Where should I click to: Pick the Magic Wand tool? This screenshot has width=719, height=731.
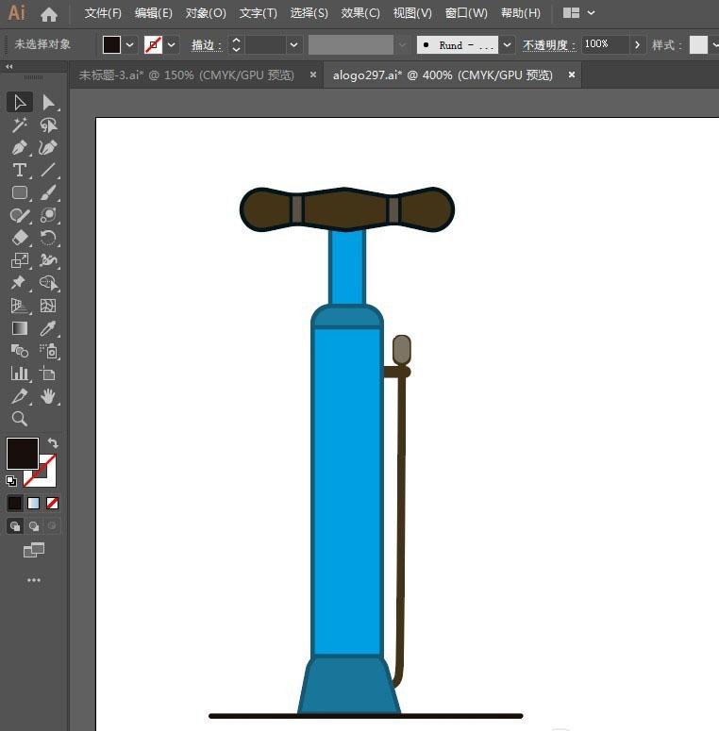[20, 125]
